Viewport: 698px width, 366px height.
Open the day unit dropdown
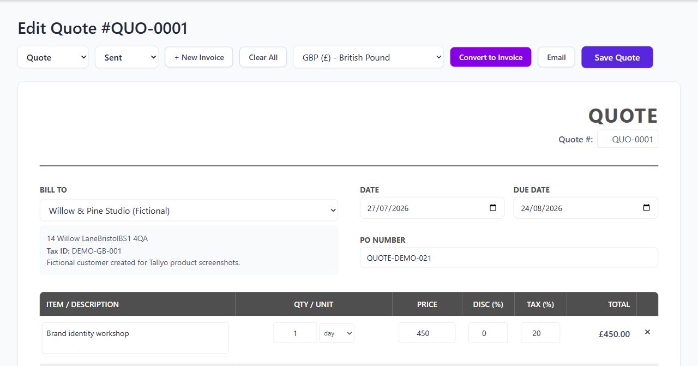336,333
